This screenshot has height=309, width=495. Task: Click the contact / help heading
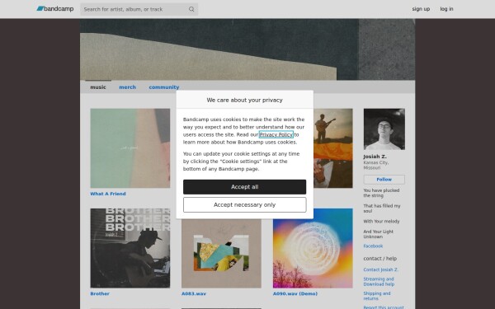point(379,258)
